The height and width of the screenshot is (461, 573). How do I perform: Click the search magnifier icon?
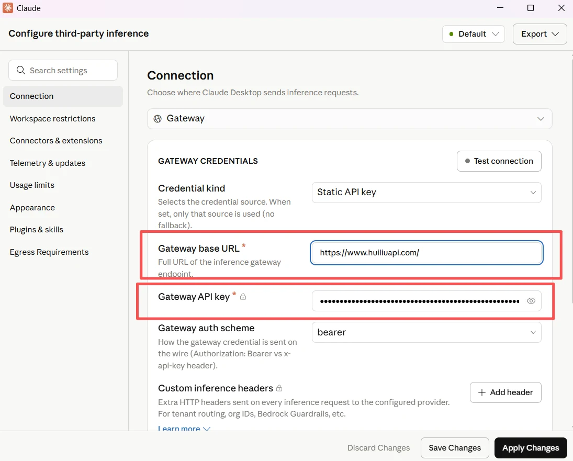[x=21, y=70]
